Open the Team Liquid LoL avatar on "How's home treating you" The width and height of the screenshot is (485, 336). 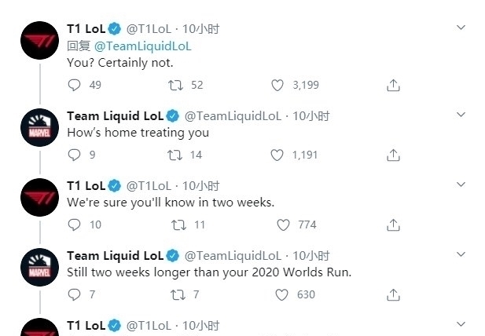click(39, 127)
